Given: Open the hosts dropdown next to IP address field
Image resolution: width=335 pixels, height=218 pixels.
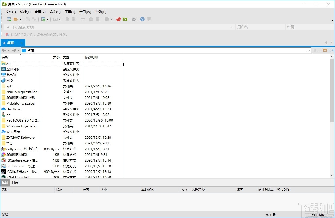Looking at the screenshot, I should [x=232, y=27].
